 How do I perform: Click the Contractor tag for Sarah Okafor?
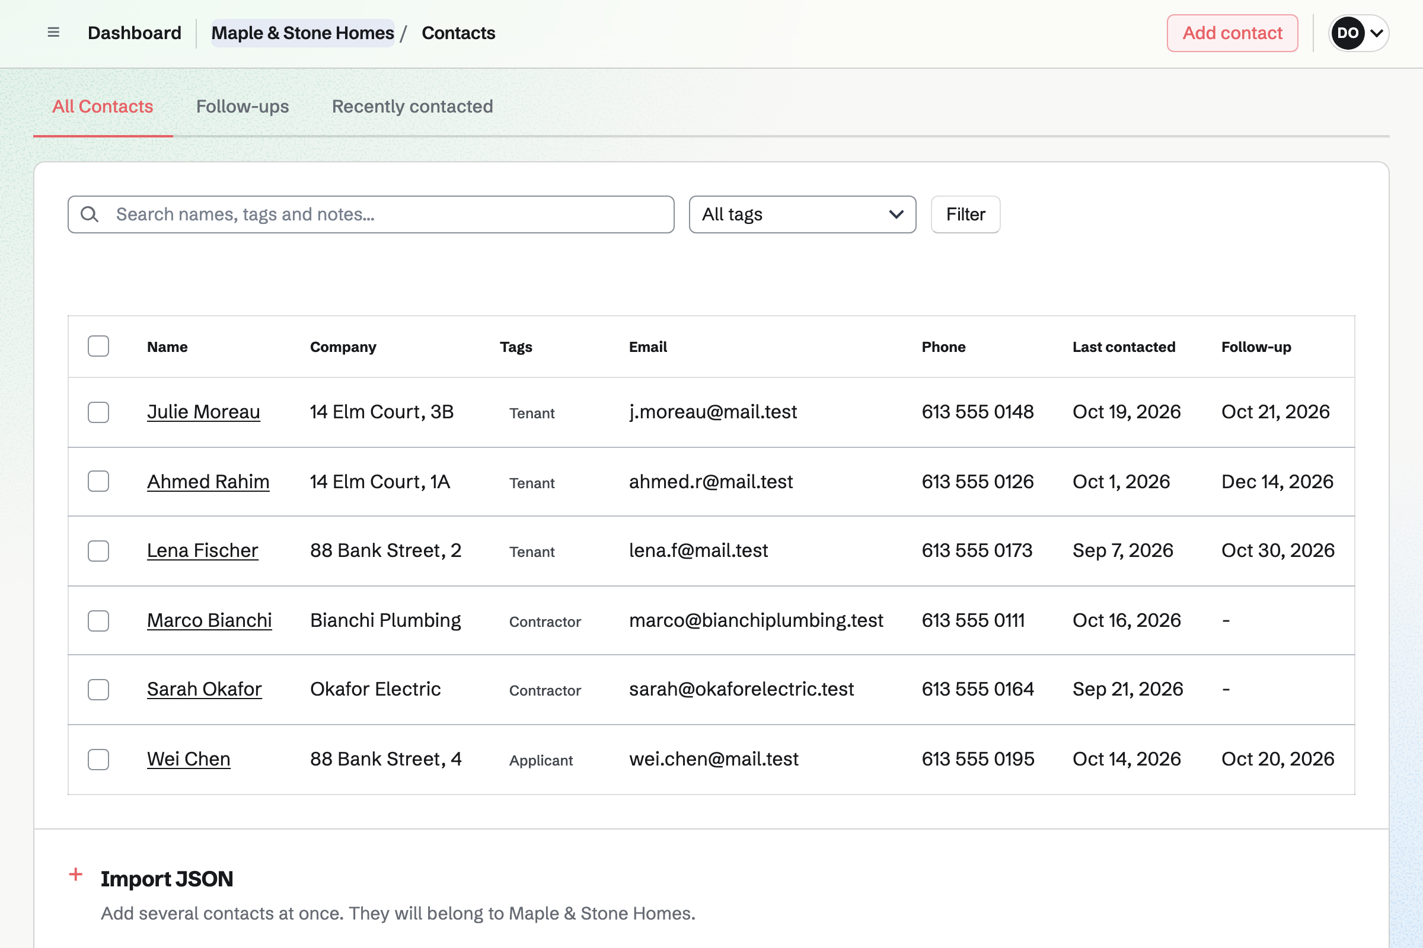(x=545, y=690)
